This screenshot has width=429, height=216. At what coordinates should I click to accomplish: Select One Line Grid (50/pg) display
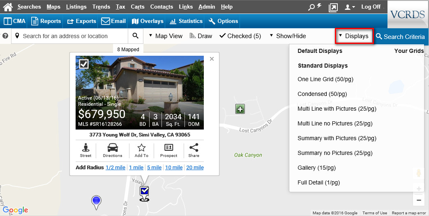click(x=325, y=80)
